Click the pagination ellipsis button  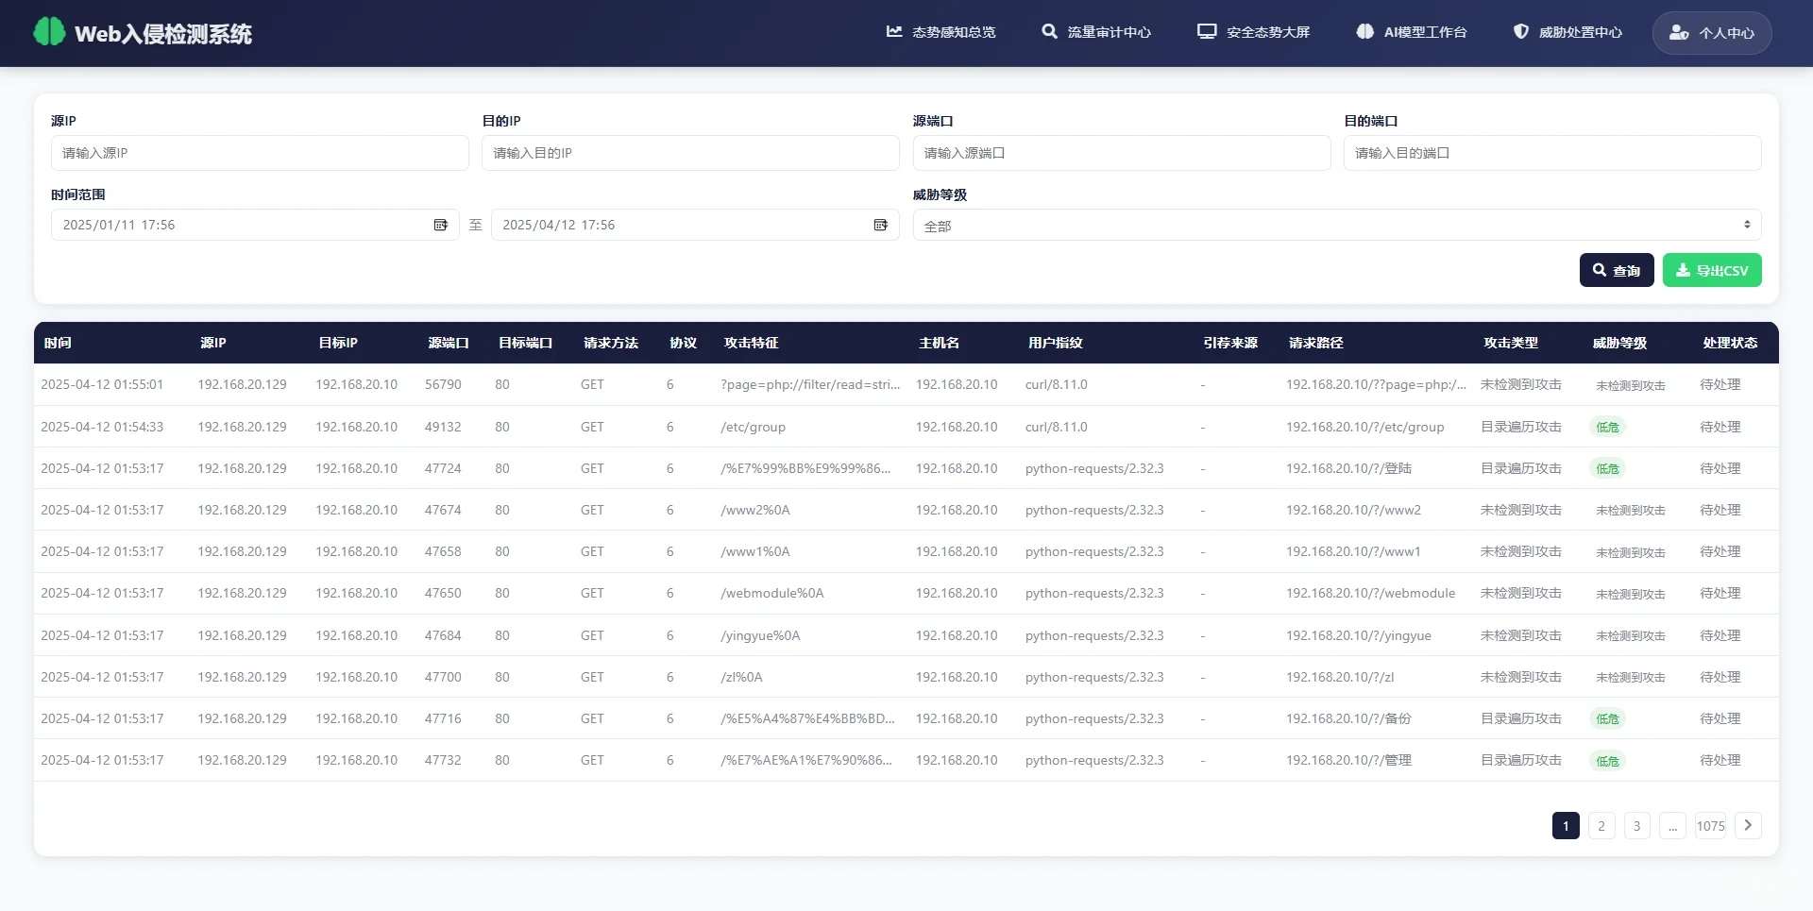[1673, 825]
